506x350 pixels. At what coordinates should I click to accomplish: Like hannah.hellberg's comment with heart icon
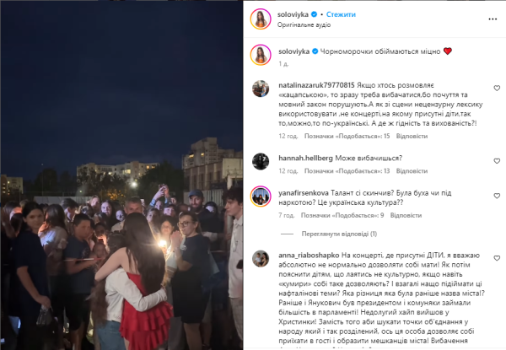pos(497,161)
